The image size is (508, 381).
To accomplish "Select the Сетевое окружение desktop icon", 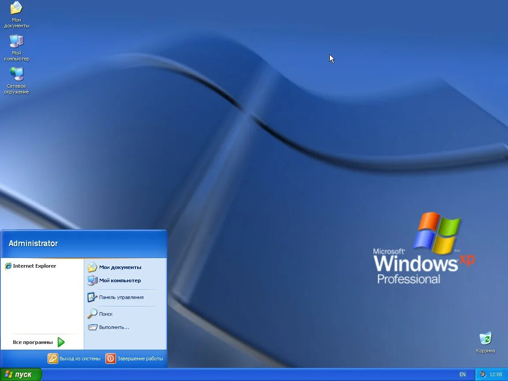I will pos(16,81).
